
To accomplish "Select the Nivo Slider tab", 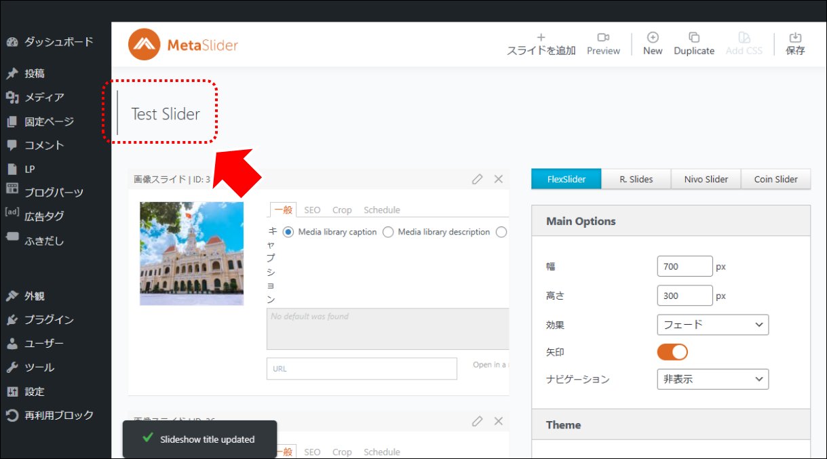I will point(706,179).
